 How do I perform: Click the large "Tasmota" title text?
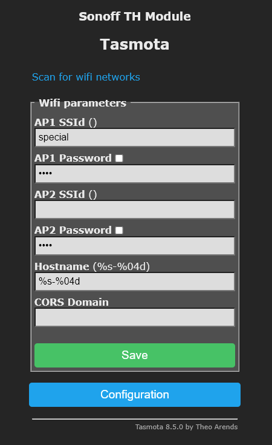135,45
